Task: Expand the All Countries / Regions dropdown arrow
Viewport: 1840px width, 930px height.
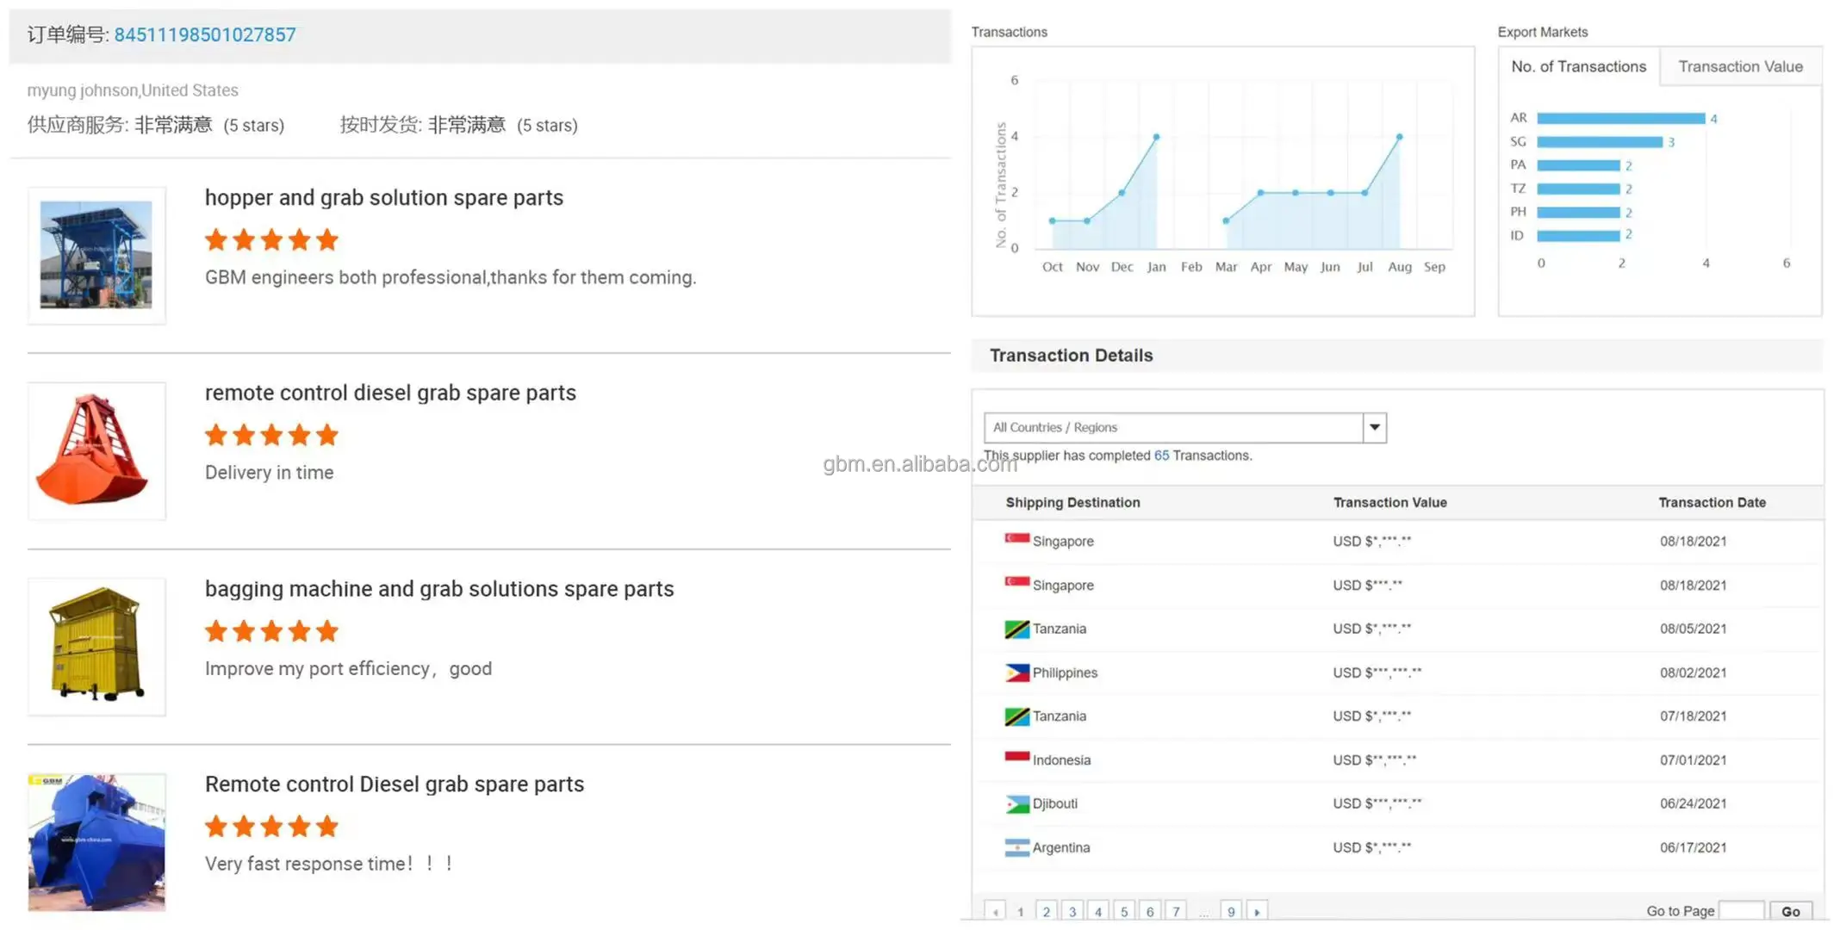Action: 1374,427
